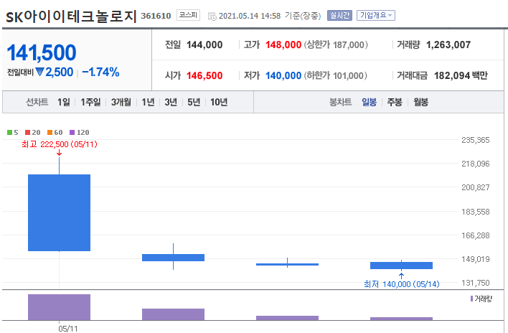The image size is (508, 333).
Task: Click the 상한가 187,000 text
Action: point(336,44)
